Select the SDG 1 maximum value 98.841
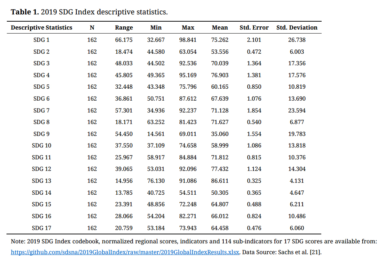 188,40
